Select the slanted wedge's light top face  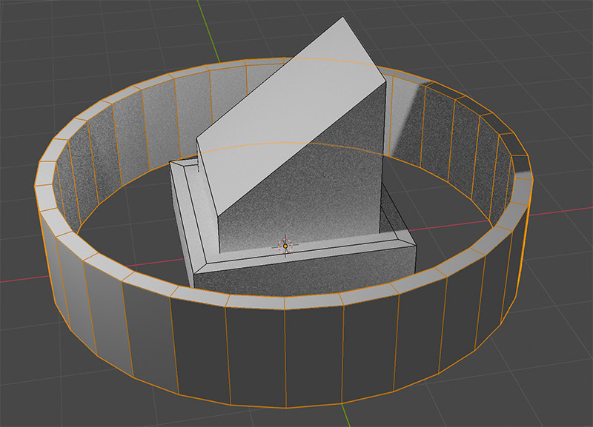(291, 117)
